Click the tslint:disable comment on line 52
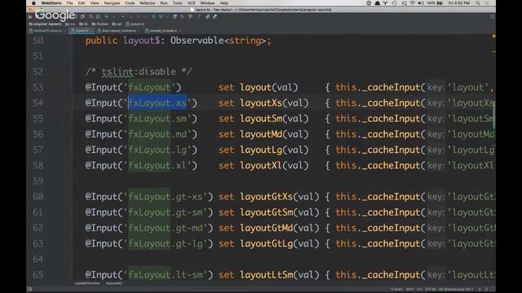 138,72
